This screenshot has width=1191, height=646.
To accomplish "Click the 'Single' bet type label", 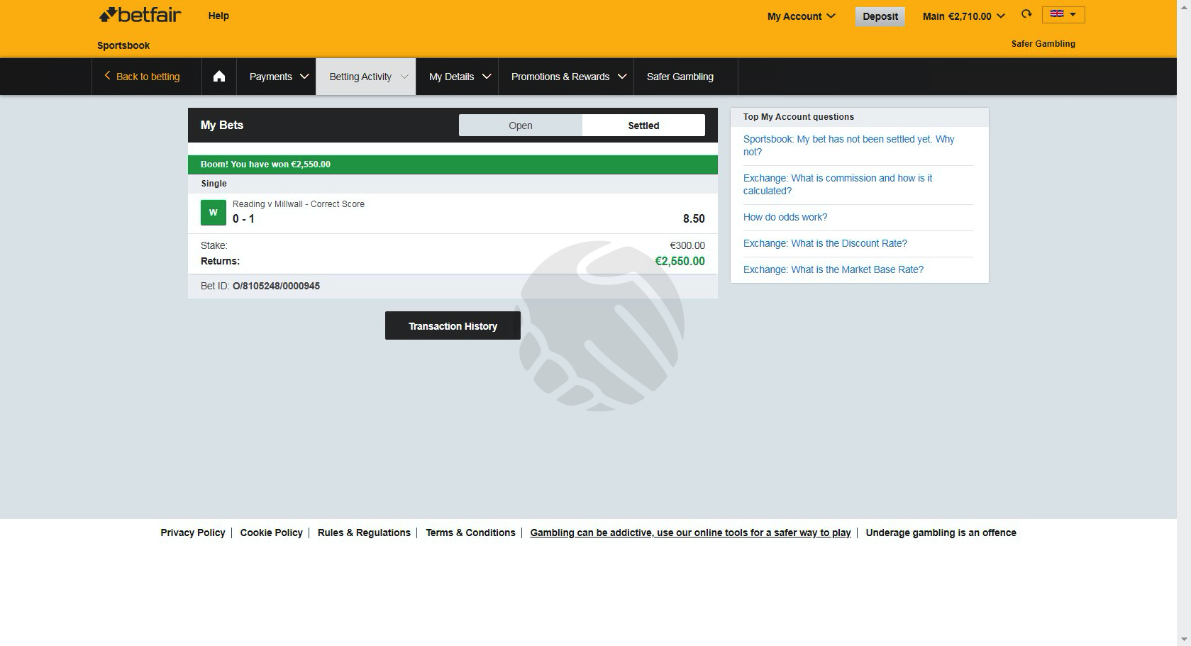I will [x=214, y=184].
